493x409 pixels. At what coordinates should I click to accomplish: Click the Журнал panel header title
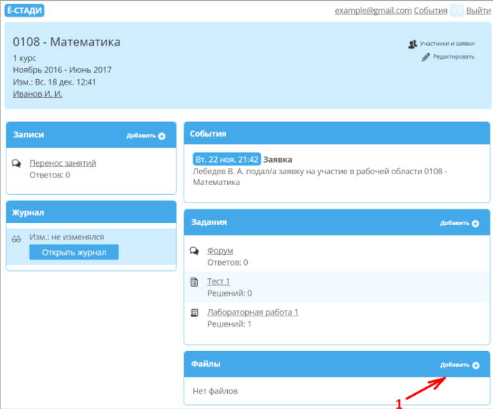28,213
